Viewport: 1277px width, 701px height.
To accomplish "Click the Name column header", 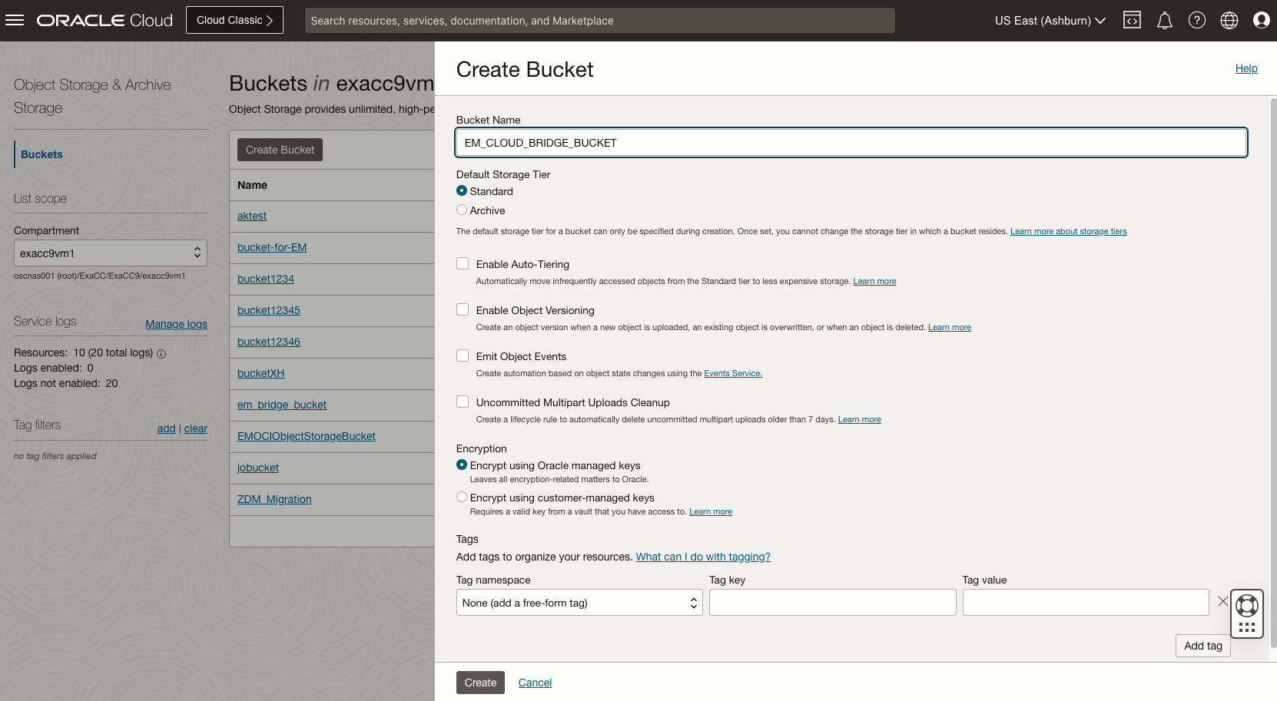I will click(x=252, y=185).
